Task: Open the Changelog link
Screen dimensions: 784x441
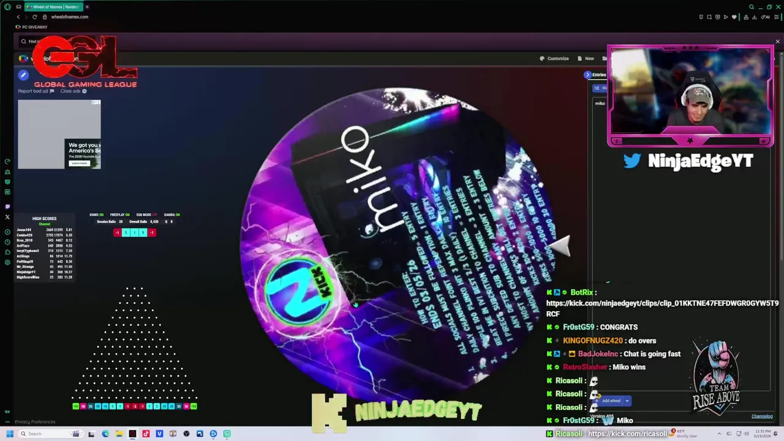Action: coord(762,417)
